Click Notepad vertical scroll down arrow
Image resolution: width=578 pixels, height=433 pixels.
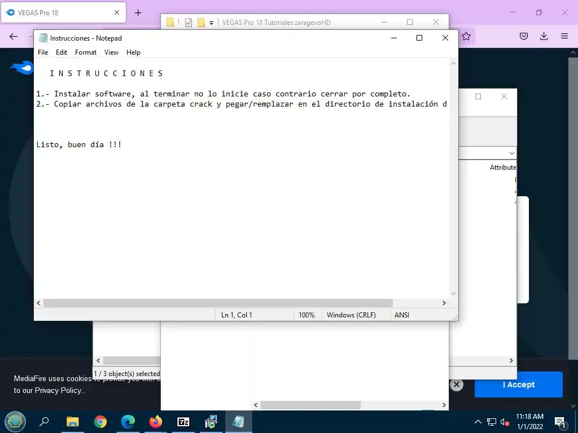pyautogui.click(x=453, y=294)
